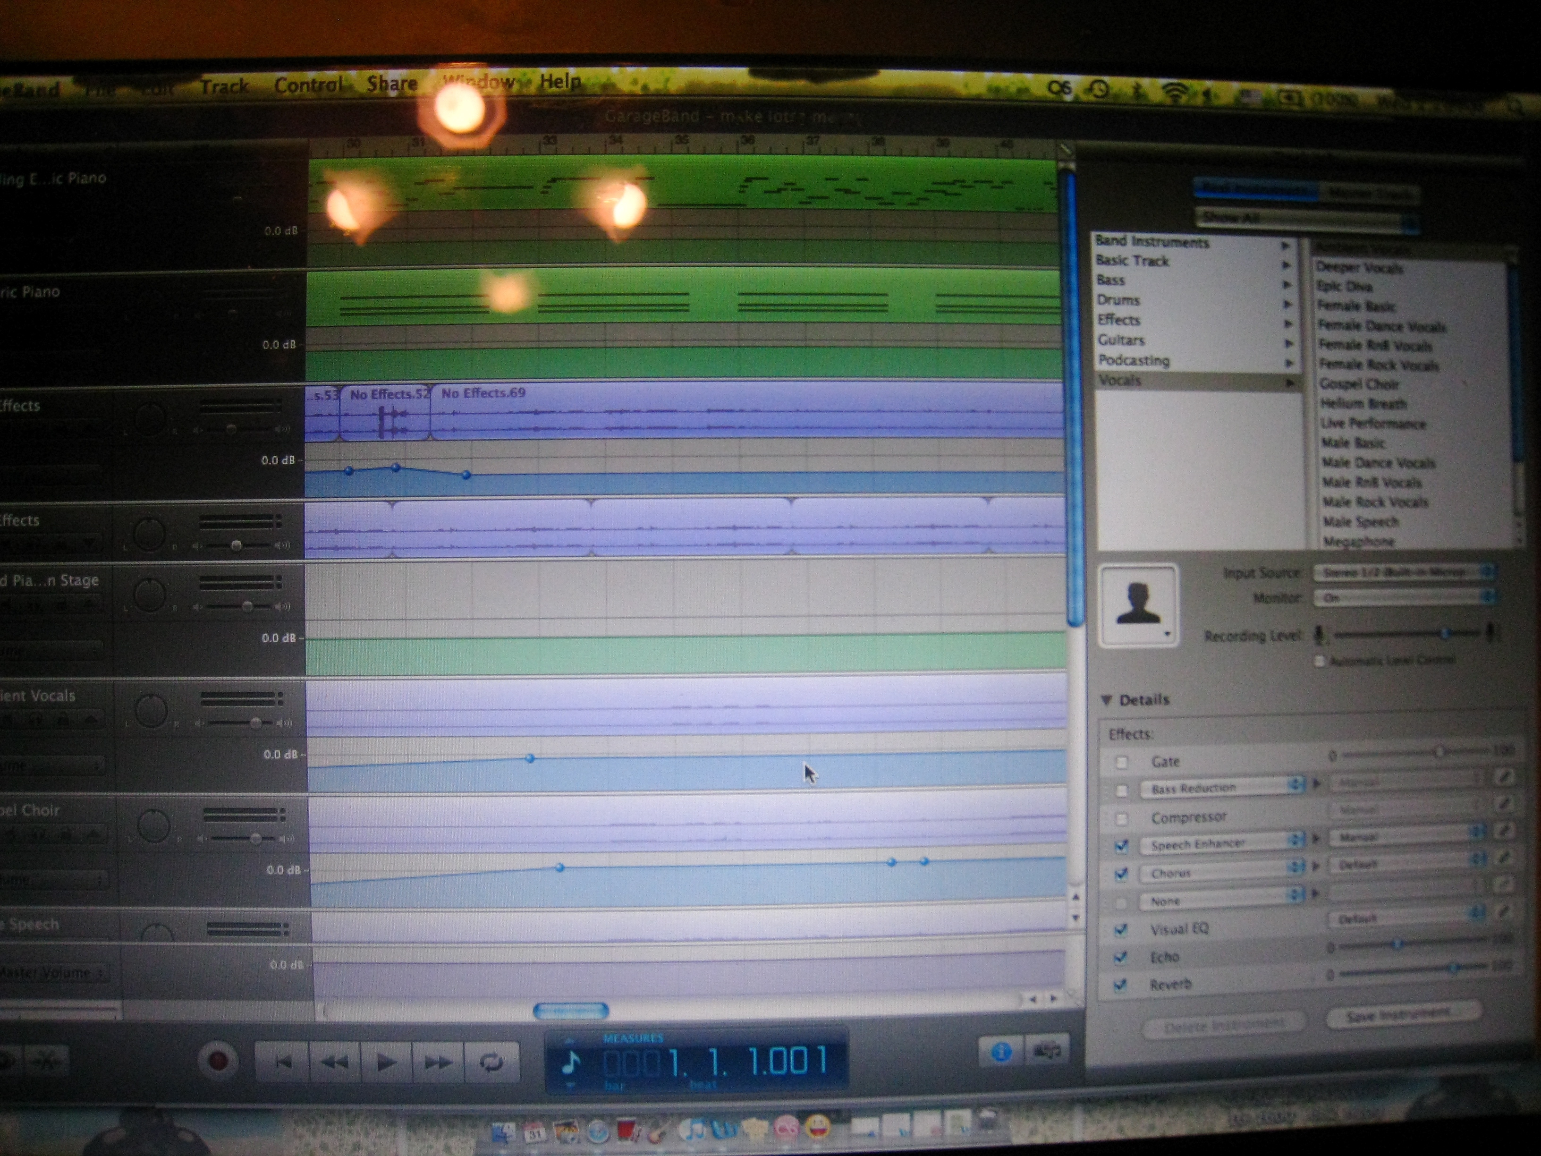Select the No Effects.52 audio region

pos(385,413)
